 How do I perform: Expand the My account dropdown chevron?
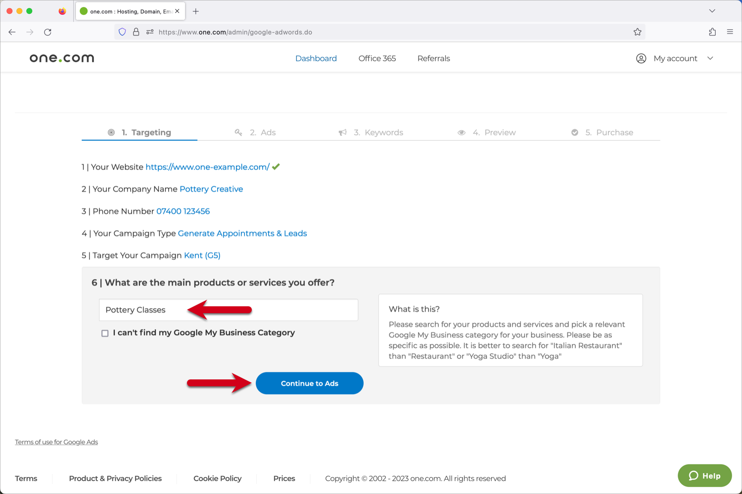click(711, 58)
